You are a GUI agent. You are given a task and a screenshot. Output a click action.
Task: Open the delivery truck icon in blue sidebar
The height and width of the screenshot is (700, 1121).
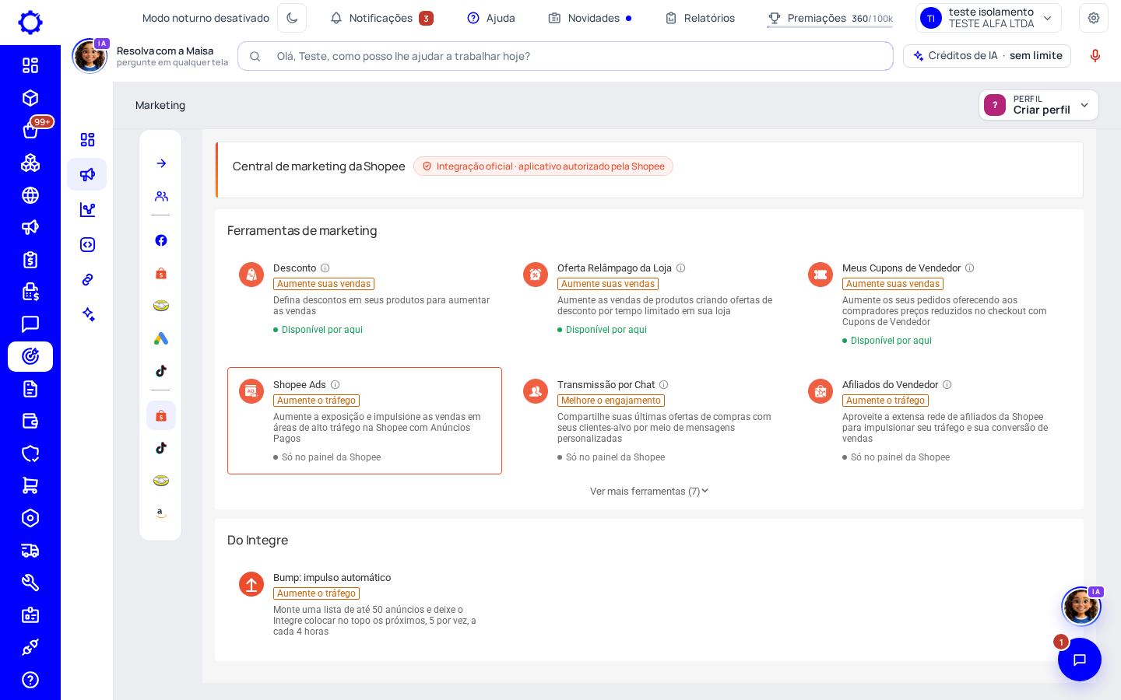click(30, 551)
